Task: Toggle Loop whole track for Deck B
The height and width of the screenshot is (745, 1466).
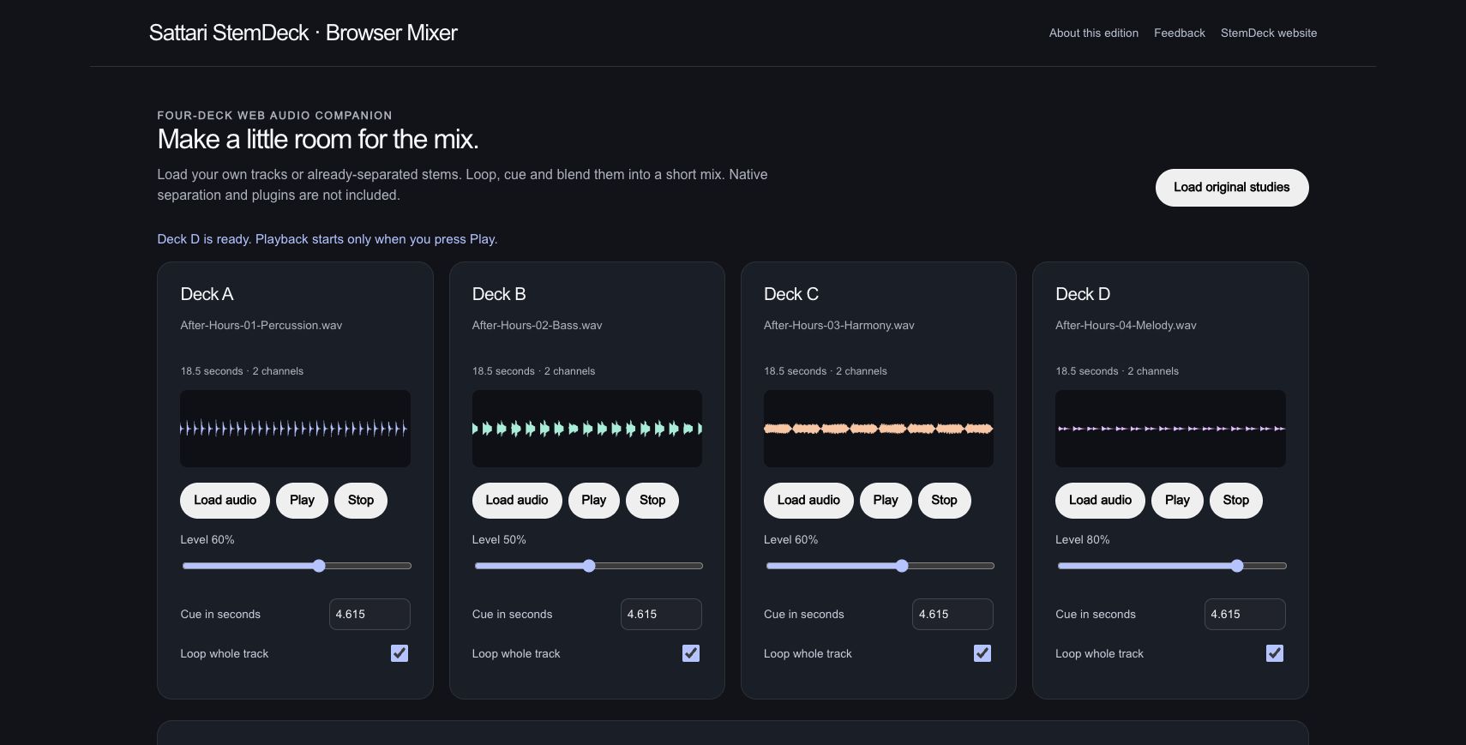Action: pos(691,653)
